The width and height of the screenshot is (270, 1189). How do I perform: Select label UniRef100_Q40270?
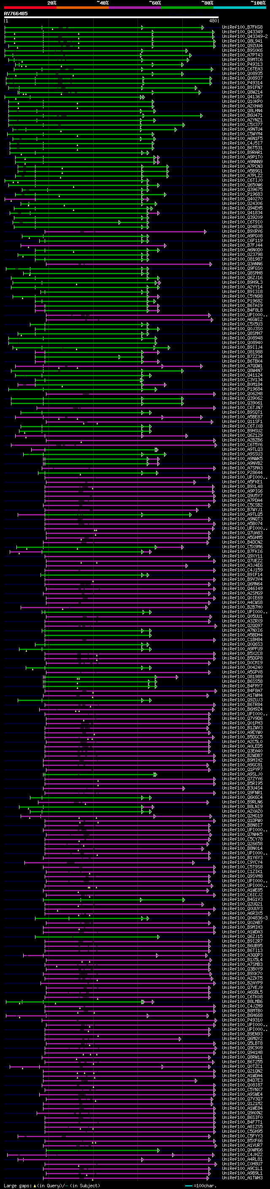point(242,199)
